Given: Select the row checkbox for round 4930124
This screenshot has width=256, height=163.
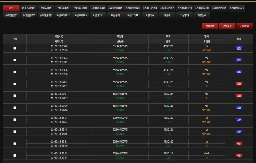Looking at the screenshot, I should pos(15,96).
